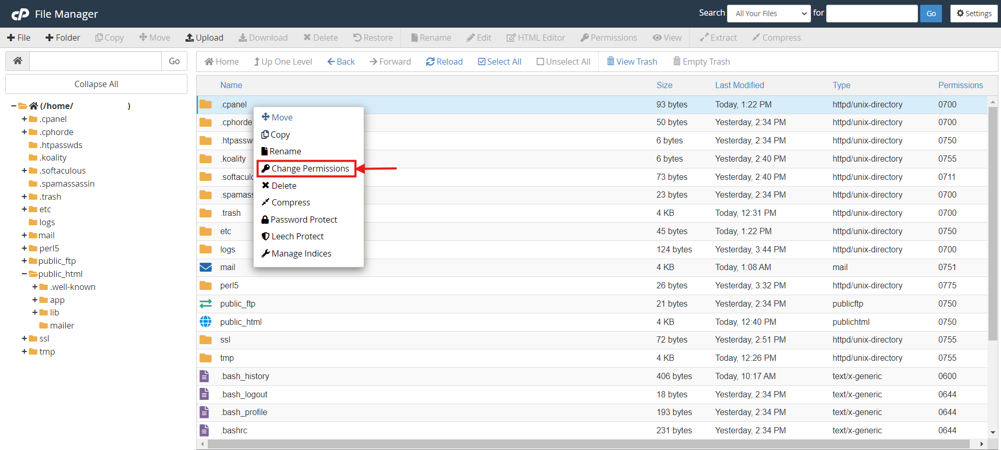The image size is (1001, 450).
Task: Expand the .cpanel tree folder
Action: tap(24, 119)
